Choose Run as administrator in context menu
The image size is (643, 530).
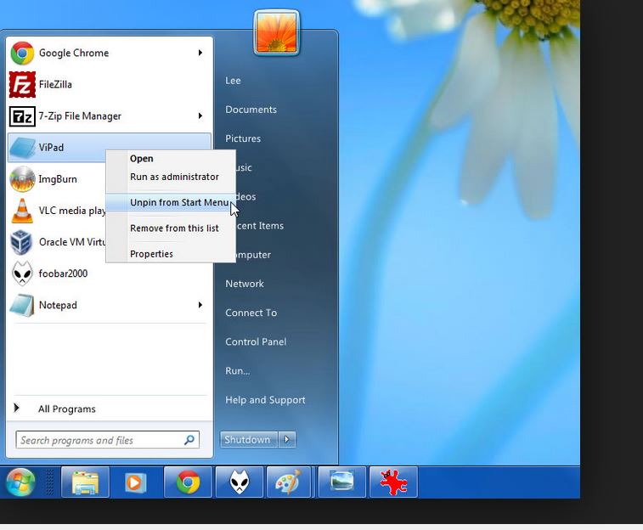pyautogui.click(x=174, y=177)
